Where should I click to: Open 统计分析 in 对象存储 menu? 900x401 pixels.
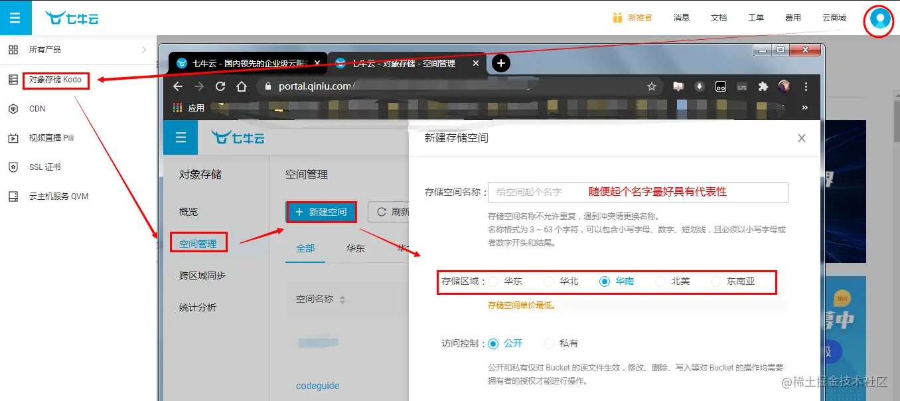[x=198, y=307]
